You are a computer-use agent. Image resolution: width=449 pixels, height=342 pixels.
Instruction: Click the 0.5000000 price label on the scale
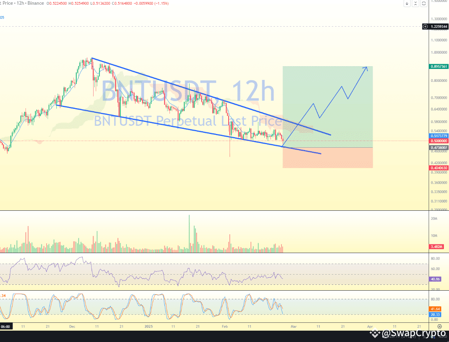(x=438, y=141)
